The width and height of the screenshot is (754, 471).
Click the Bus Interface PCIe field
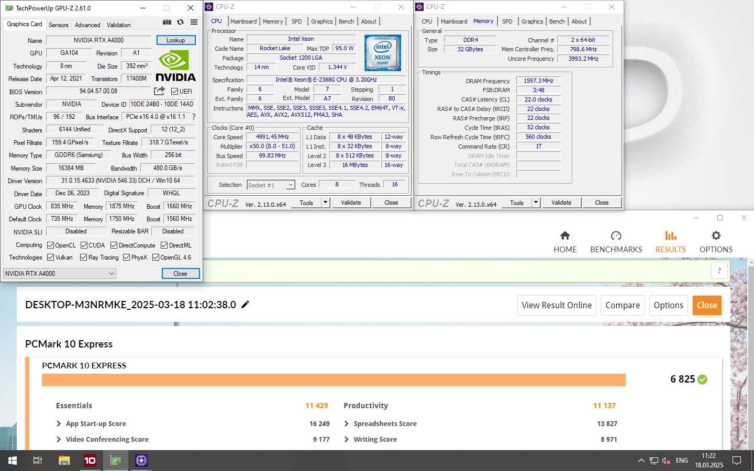[x=156, y=117]
